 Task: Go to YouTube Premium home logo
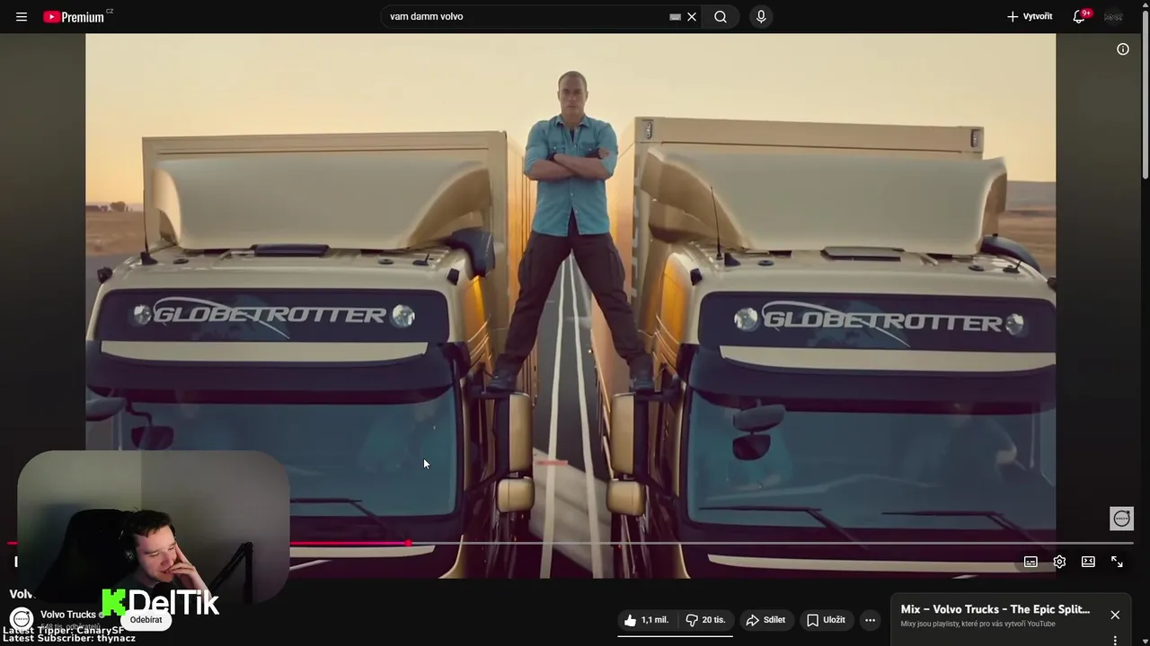point(75,17)
